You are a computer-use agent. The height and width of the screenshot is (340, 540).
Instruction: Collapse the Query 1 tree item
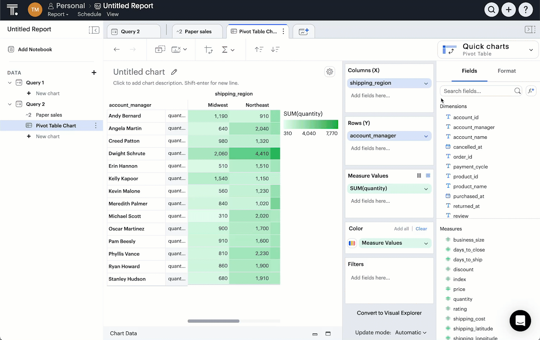10,82
